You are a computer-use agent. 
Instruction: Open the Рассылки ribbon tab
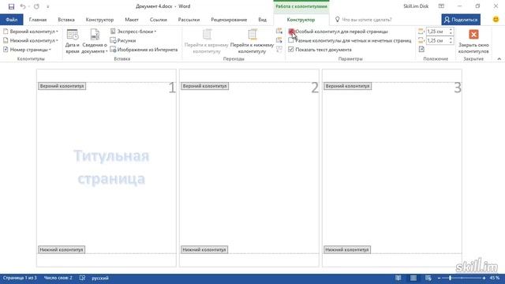coord(189,20)
